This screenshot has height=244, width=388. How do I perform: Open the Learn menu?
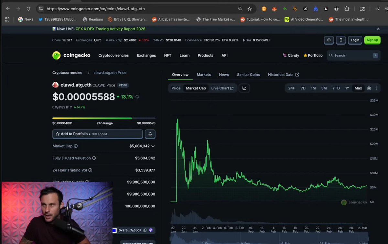[185, 56]
